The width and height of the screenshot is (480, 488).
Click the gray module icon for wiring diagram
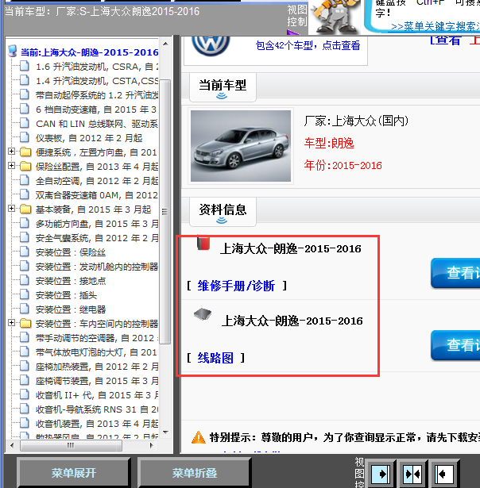tap(203, 314)
